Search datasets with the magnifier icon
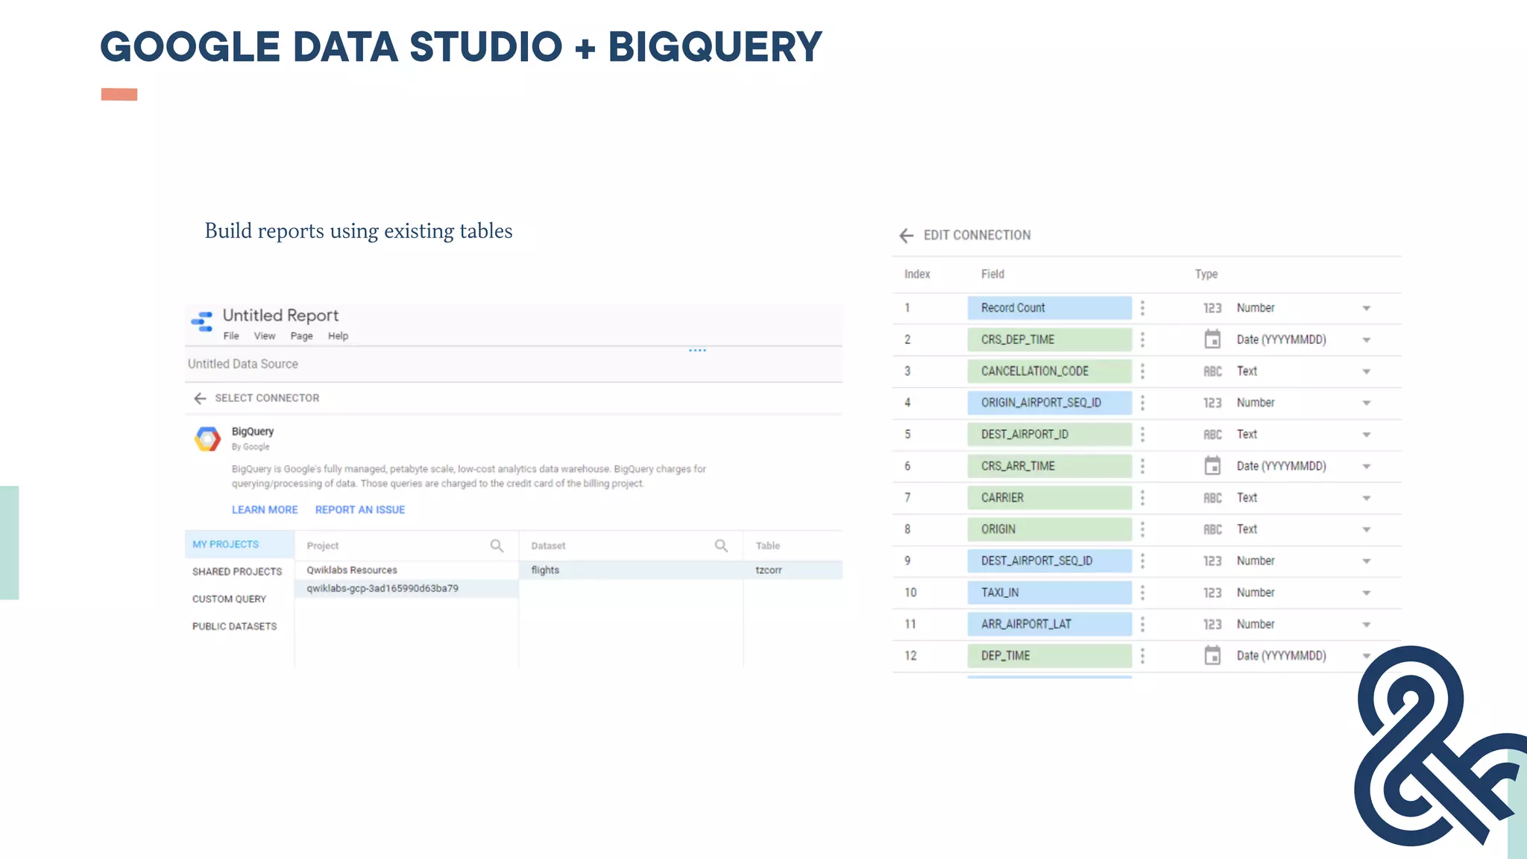Screen dimensions: 1527x859 (721, 546)
